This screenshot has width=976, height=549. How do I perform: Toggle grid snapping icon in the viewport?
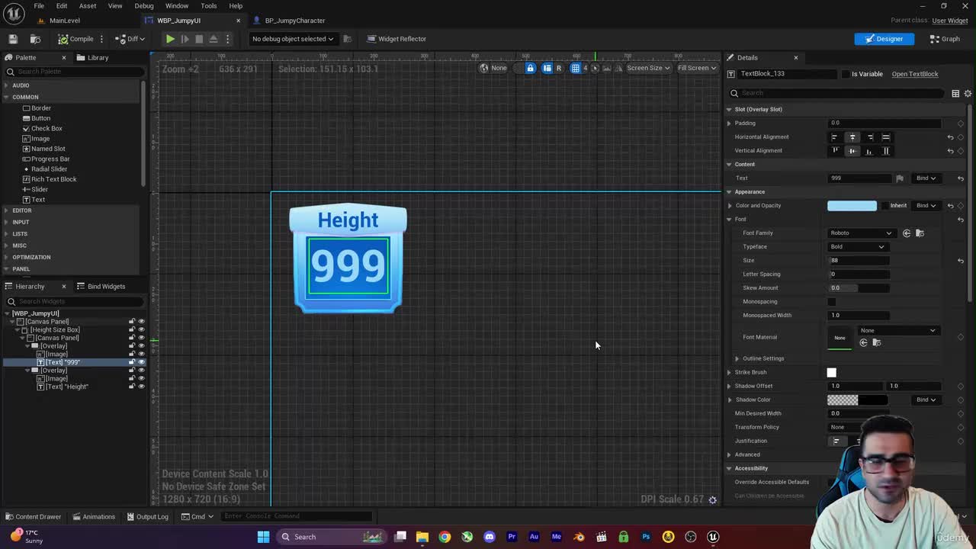click(x=576, y=68)
